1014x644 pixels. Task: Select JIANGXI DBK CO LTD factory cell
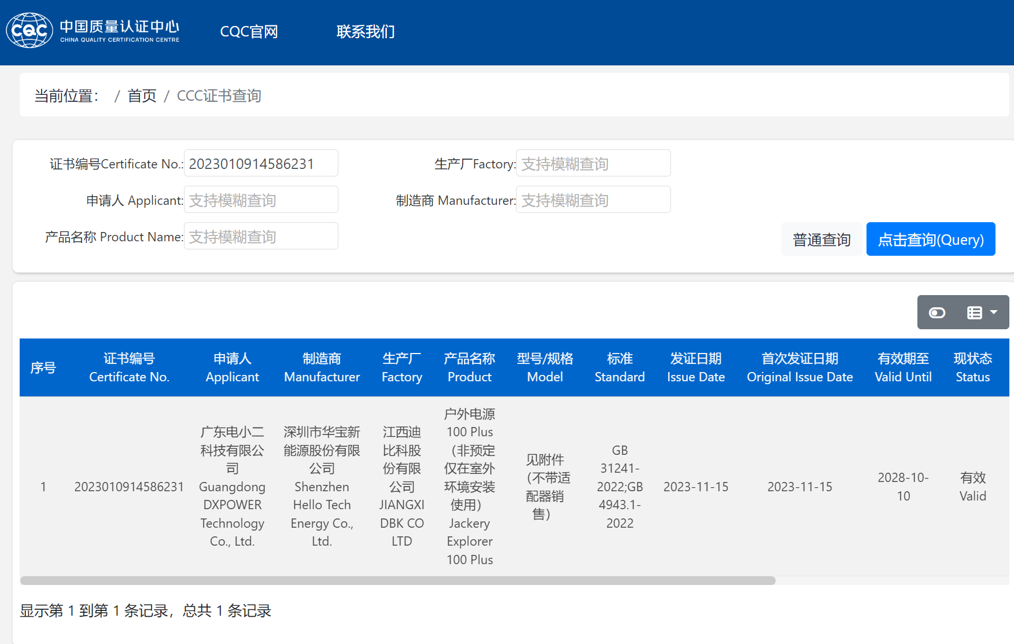click(x=402, y=487)
